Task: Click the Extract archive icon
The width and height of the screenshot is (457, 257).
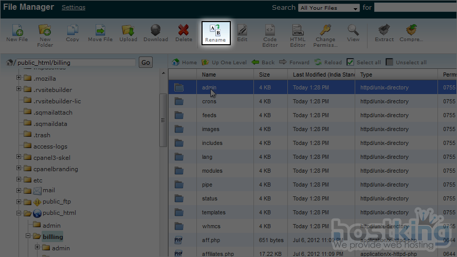Action: 383,32
